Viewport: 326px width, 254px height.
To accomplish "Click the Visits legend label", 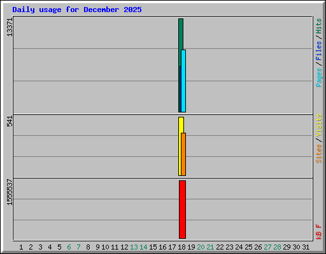I will point(319,126).
